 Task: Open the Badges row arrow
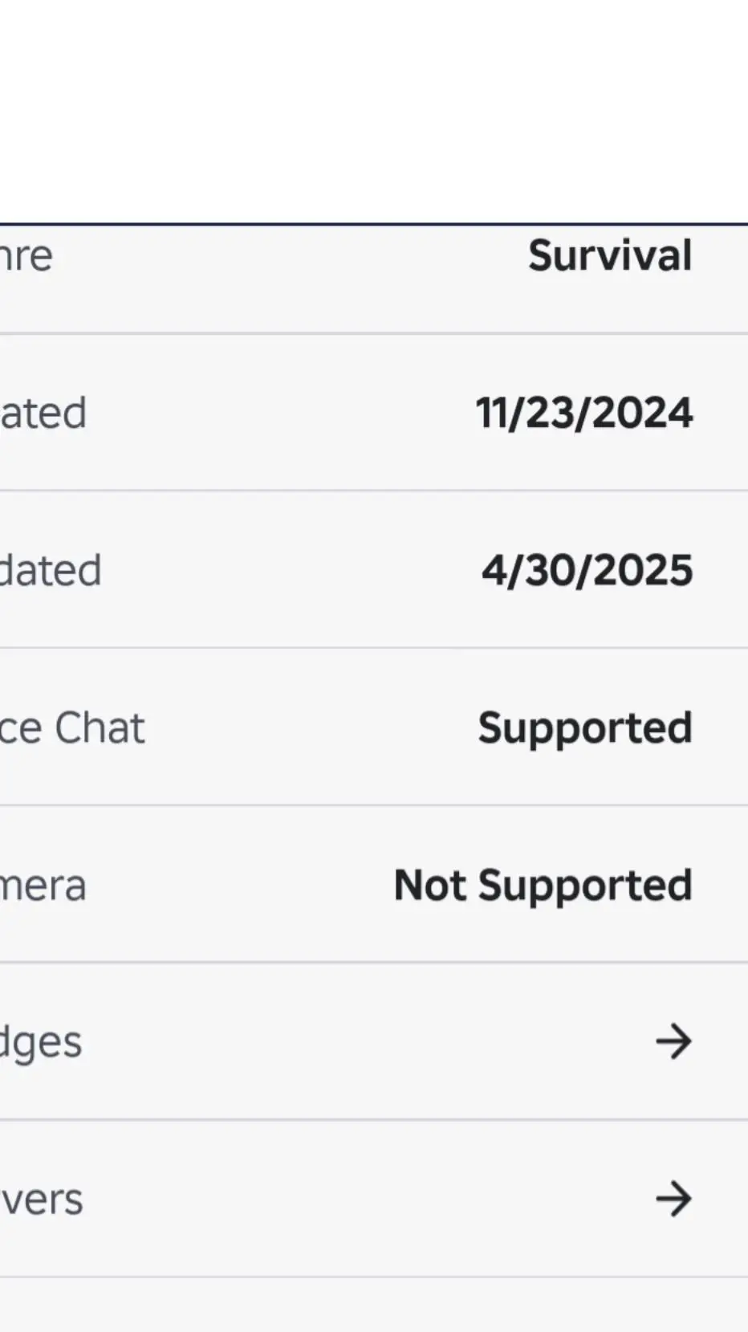point(673,1041)
